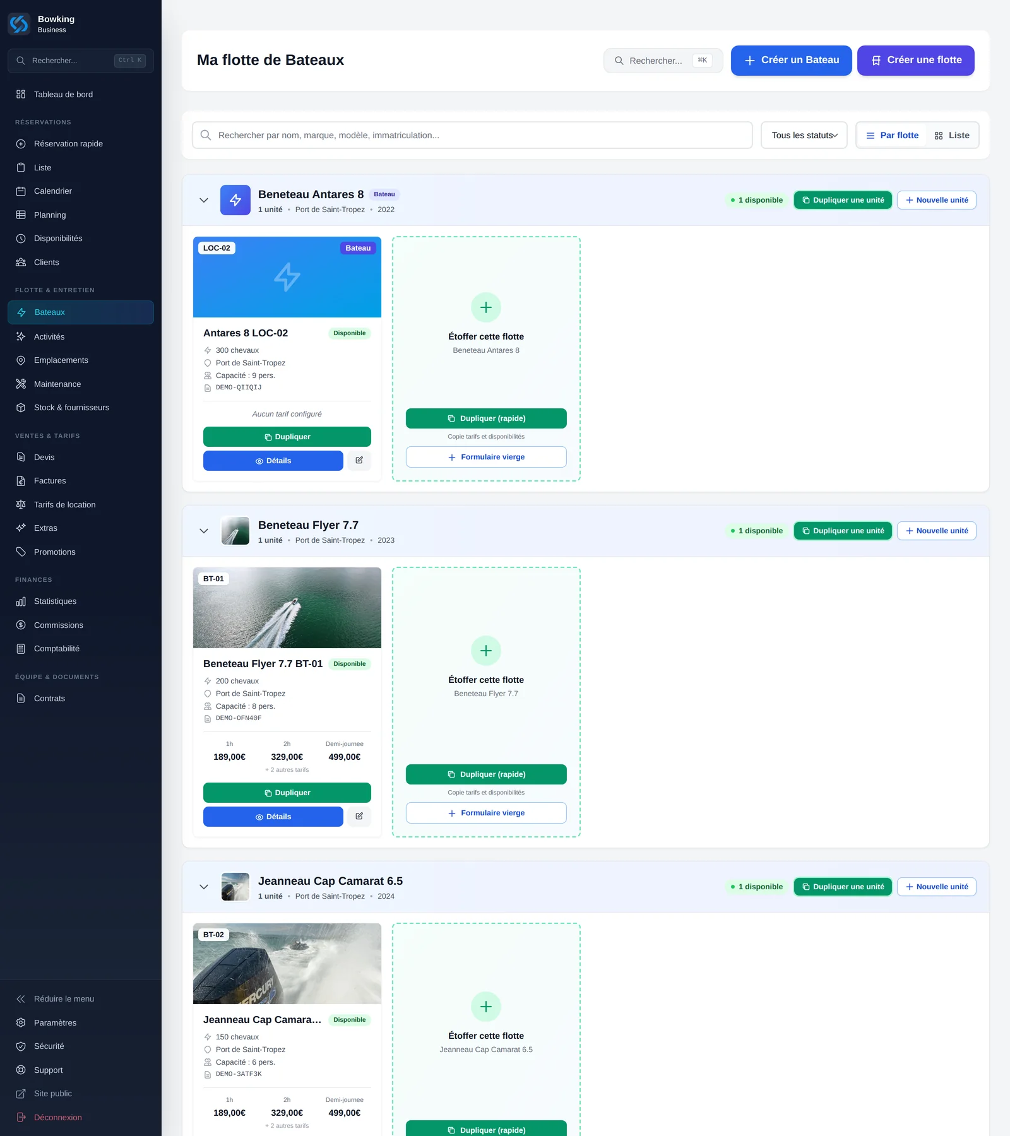Click Dupliquer (rapide) for Beneteau Antares 8
This screenshot has height=1136, width=1010.
coord(486,418)
